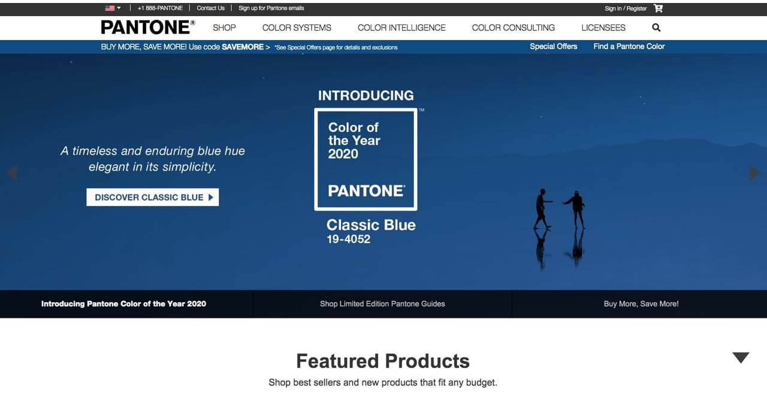Open the COLOR SYSTEMS menu
Viewport: 767px width, 401px height.
(x=297, y=28)
